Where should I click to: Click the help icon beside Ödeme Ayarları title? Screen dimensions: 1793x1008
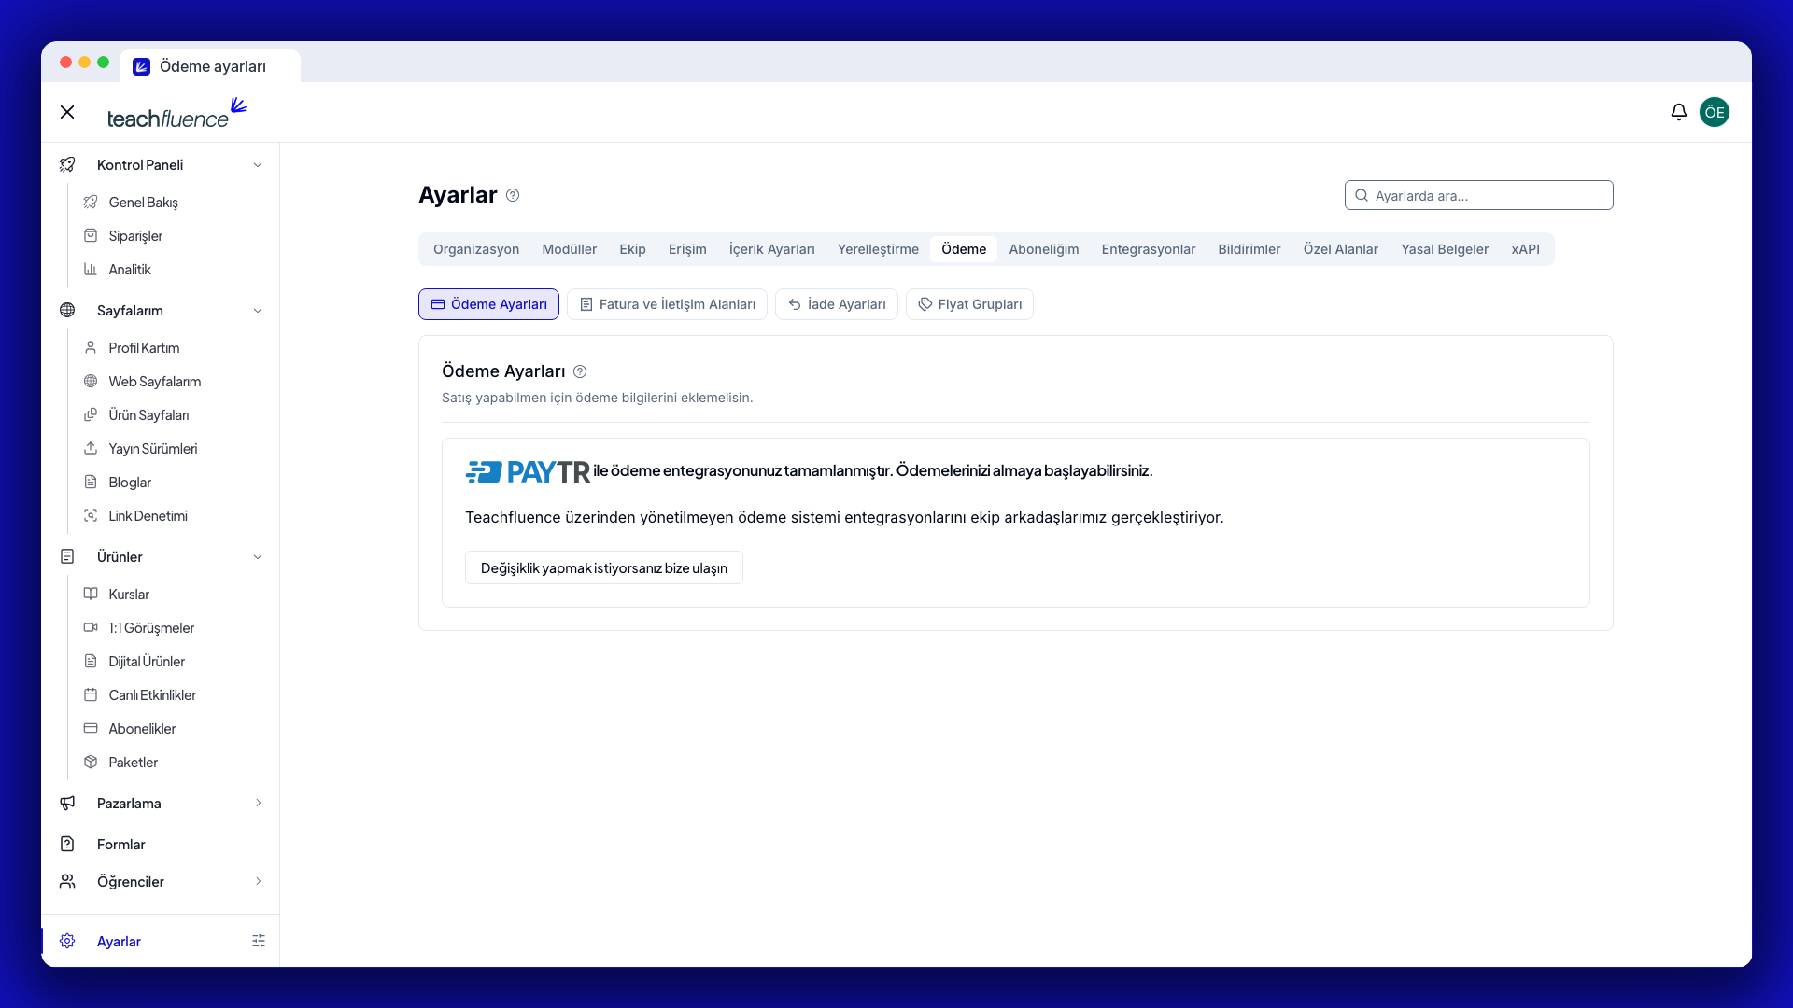point(580,371)
